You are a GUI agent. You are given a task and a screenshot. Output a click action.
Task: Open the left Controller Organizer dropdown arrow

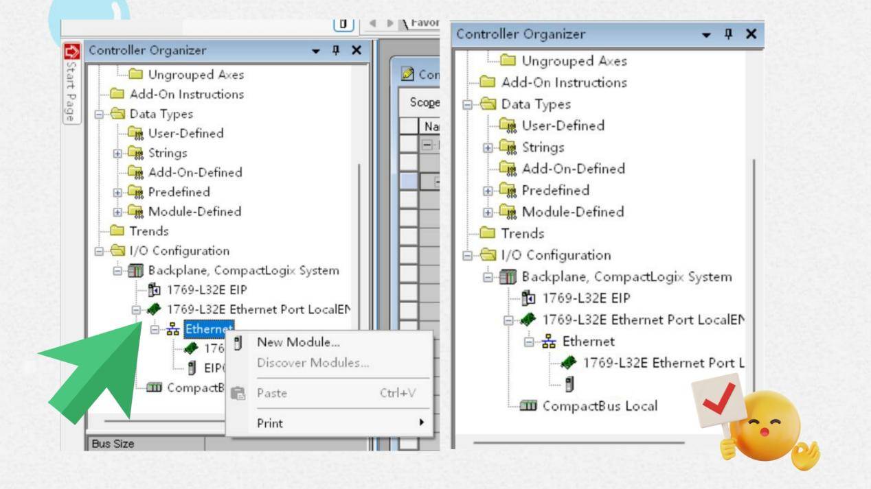[x=315, y=51]
